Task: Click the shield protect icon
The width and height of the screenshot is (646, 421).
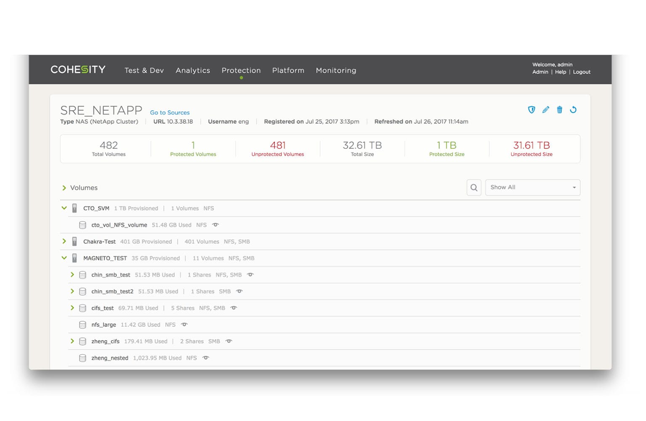Action: click(x=532, y=110)
